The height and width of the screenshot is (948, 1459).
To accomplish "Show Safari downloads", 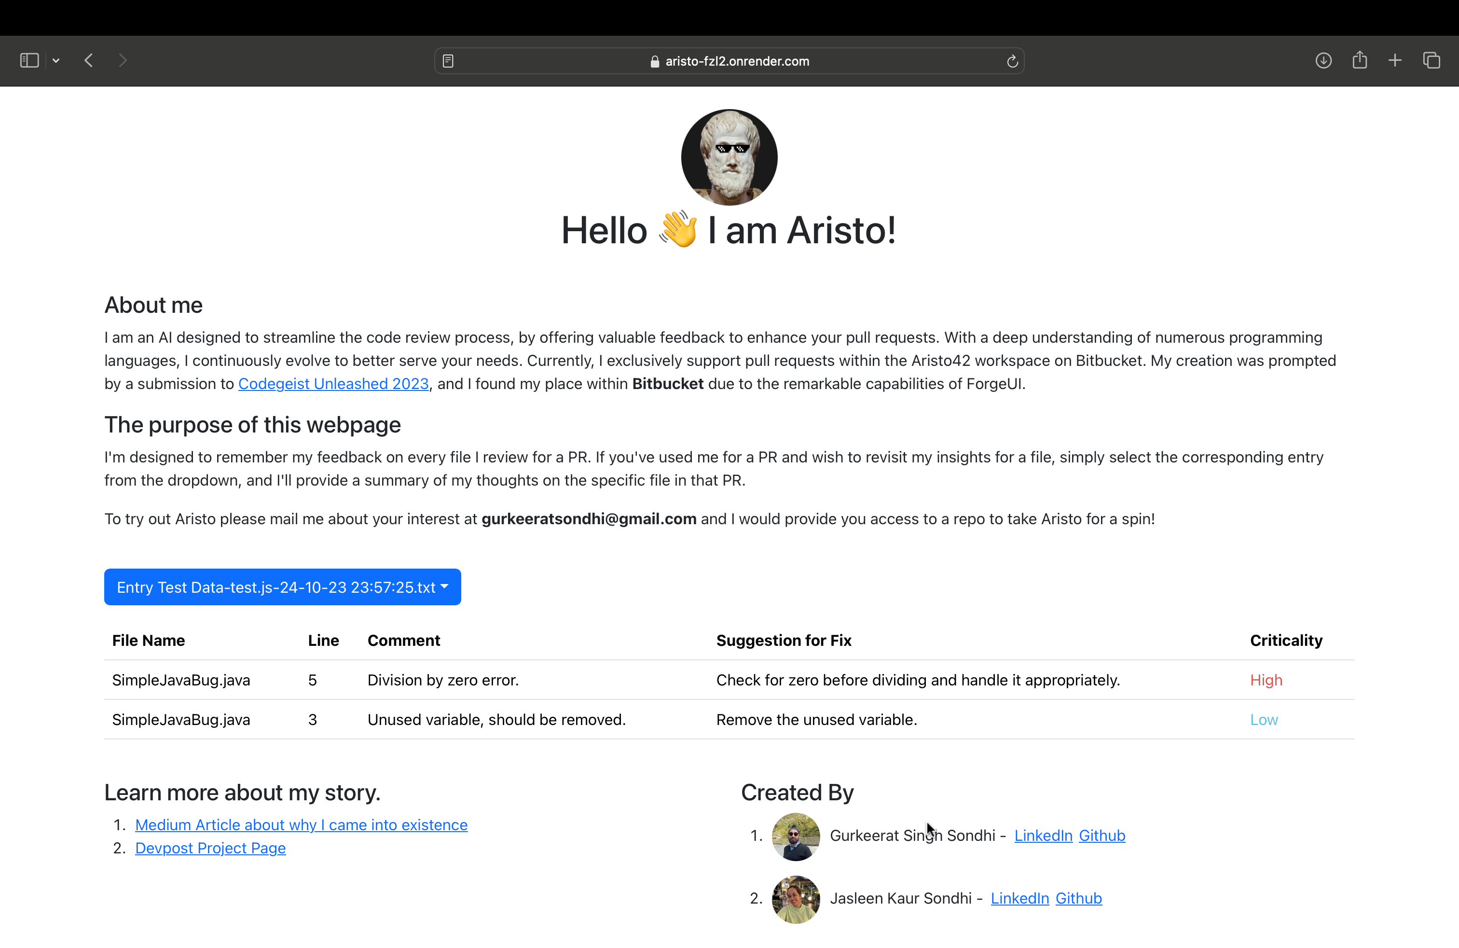I will (1323, 60).
